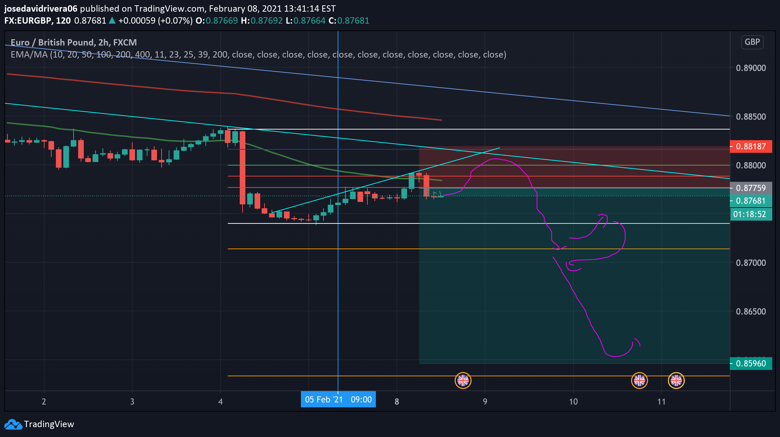Click the Euro / British Pound chart title
The image size is (780, 437).
click(x=74, y=42)
